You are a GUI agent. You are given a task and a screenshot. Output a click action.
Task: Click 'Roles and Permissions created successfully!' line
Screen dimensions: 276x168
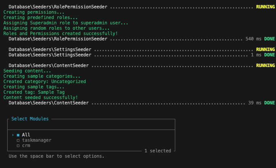[x=60, y=34]
